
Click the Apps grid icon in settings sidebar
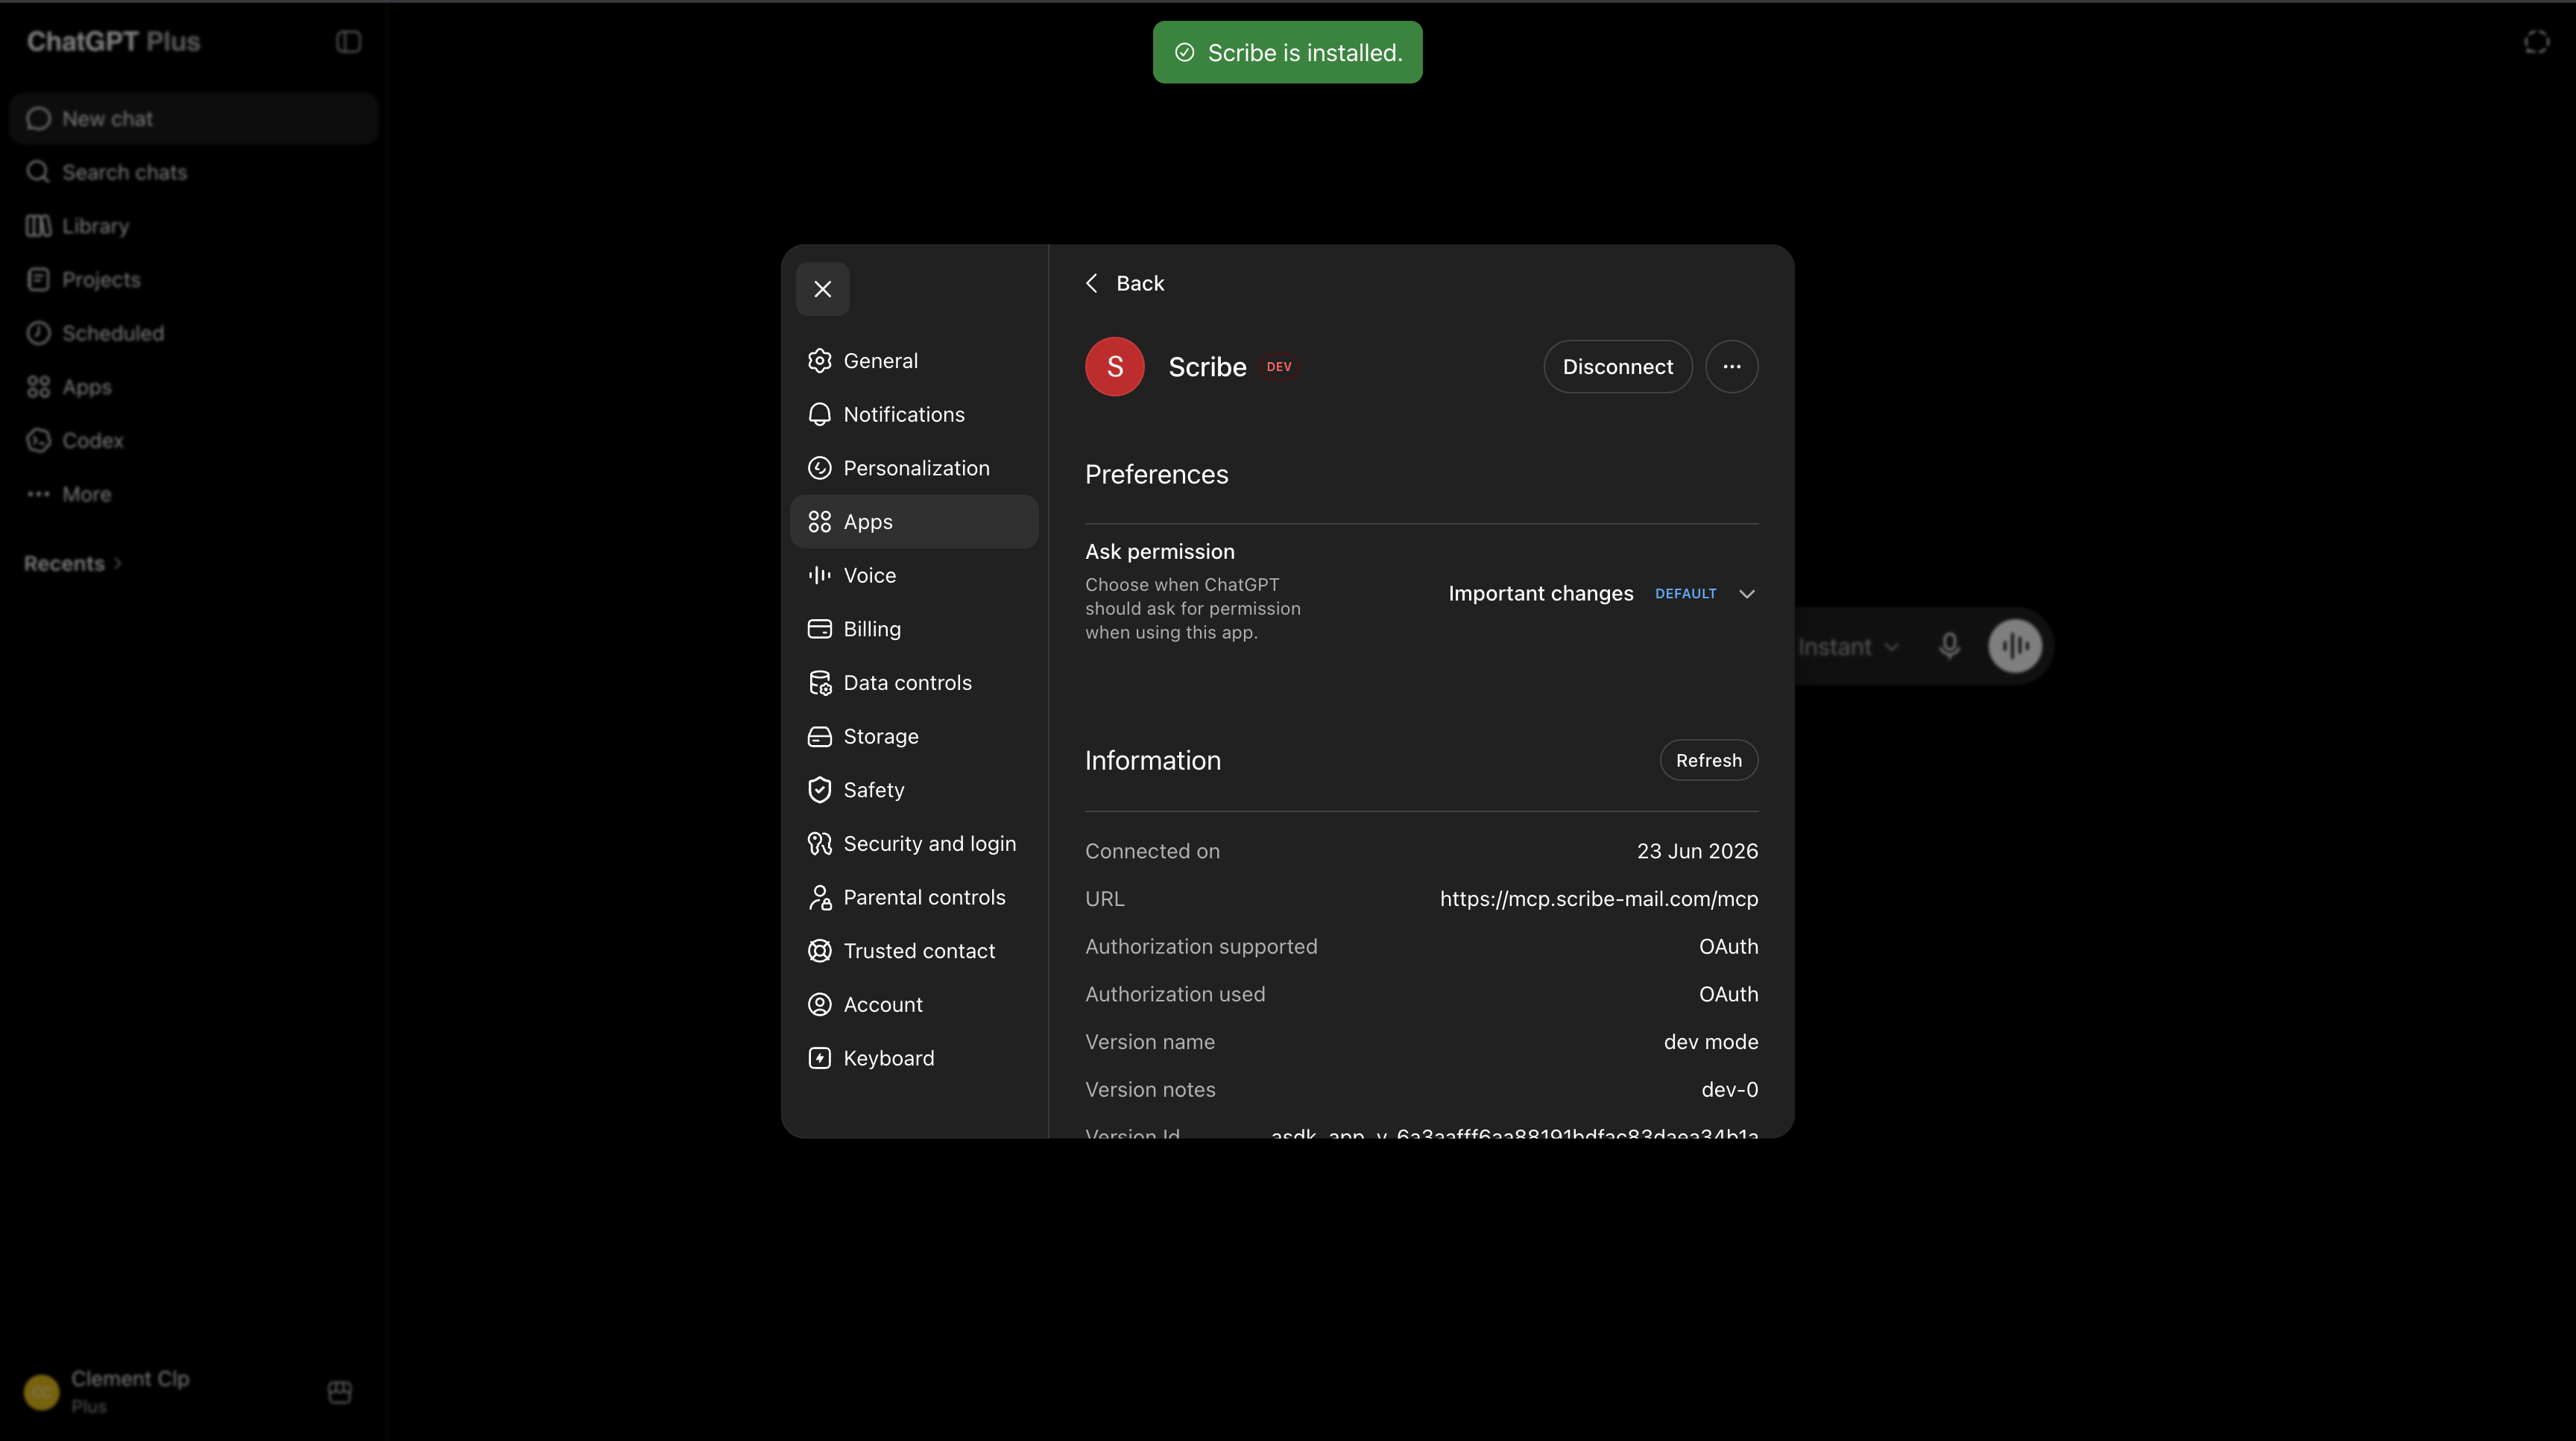click(x=819, y=522)
